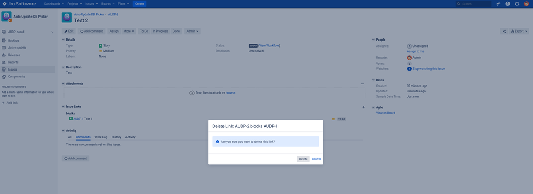Open Active sprints in the sidebar
The image size is (533, 194).
[x=17, y=48]
